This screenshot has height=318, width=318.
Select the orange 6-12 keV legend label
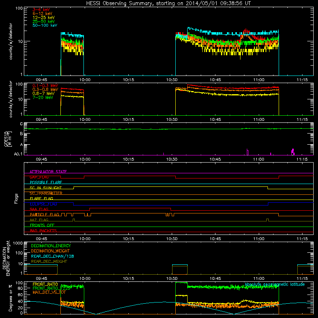click(42, 14)
